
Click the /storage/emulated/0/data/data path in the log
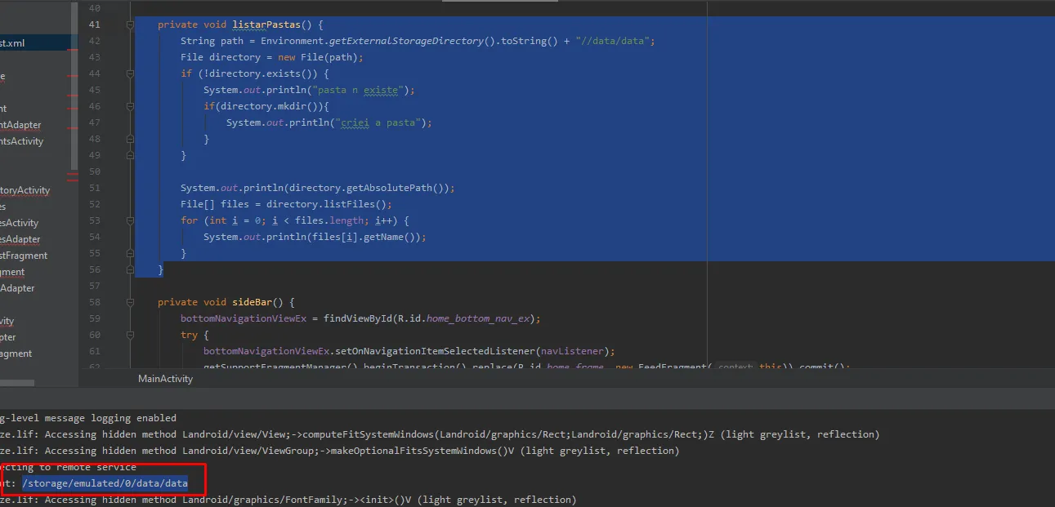[x=105, y=483]
